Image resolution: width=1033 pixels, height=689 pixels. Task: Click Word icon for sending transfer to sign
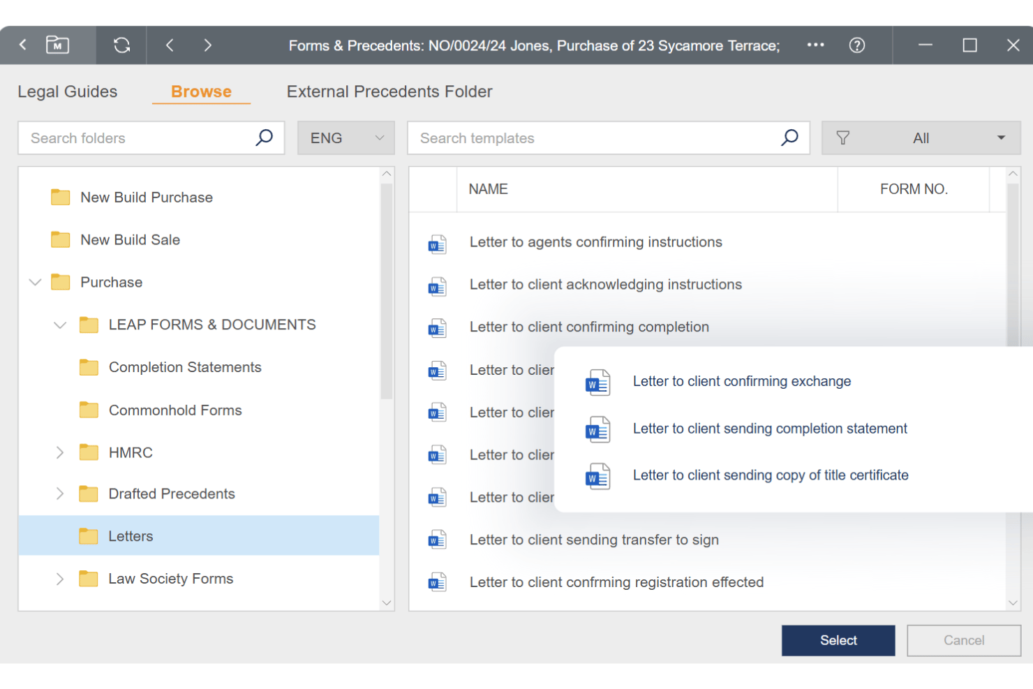click(x=438, y=540)
